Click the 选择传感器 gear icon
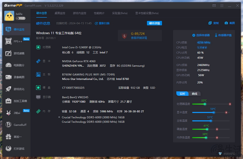243x159 pixels. [193, 35]
